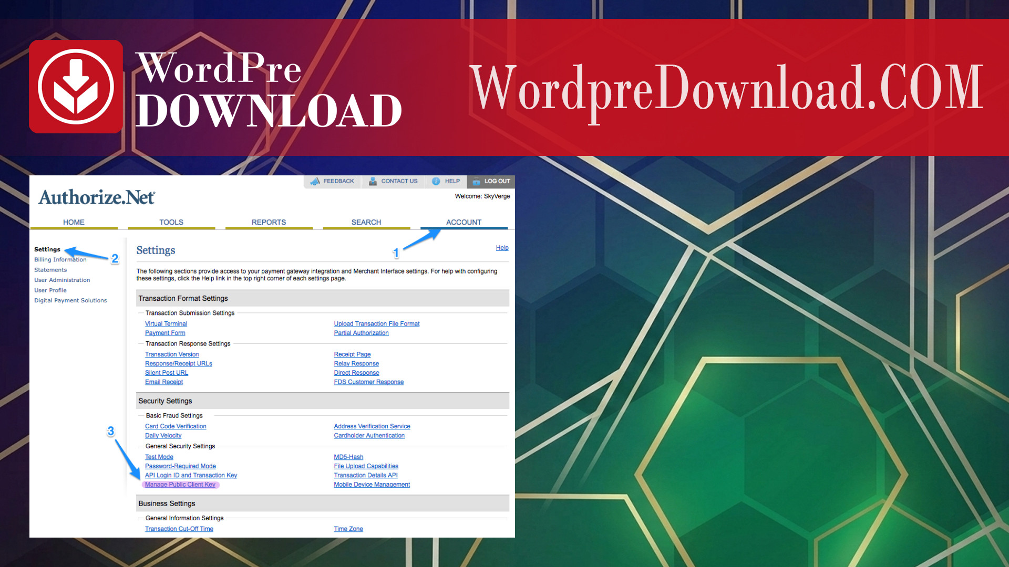Select Settings in the left sidebar
Image resolution: width=1009 pixels, height=567 pixels.
tap(47, 249)
